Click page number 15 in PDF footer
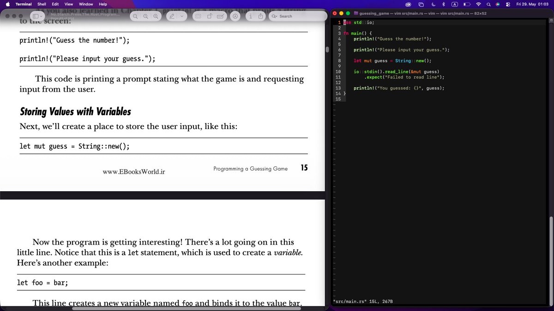Screen dimensions: 554x311 (304, 168)
